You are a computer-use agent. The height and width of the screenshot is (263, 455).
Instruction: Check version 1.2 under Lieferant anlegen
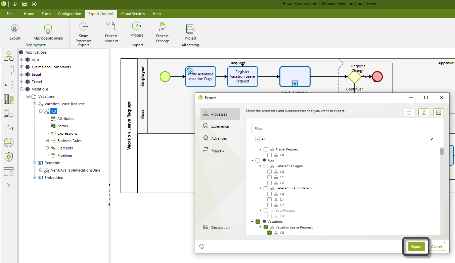[x=269, y=183]
